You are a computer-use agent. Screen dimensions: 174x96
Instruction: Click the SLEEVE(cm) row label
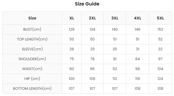click(x=32, y=49)
